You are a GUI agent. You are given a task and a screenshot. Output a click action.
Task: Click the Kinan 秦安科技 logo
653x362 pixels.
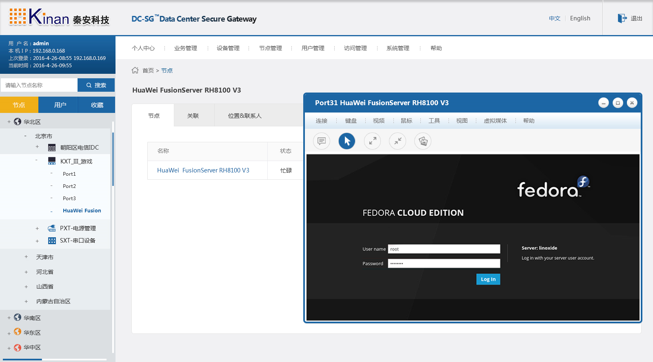[x=59, y=17]
